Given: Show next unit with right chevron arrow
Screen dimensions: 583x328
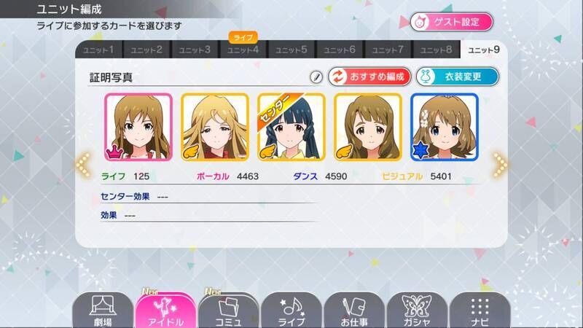Looking at the screenshot, I should click(x=500, y=165).
